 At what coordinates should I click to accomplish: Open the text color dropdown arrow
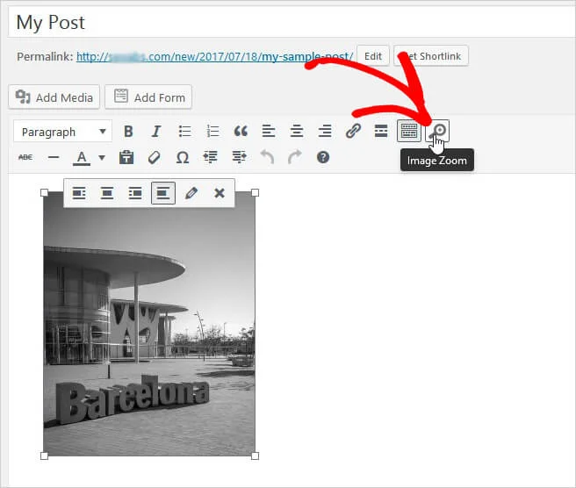(102, 158)
